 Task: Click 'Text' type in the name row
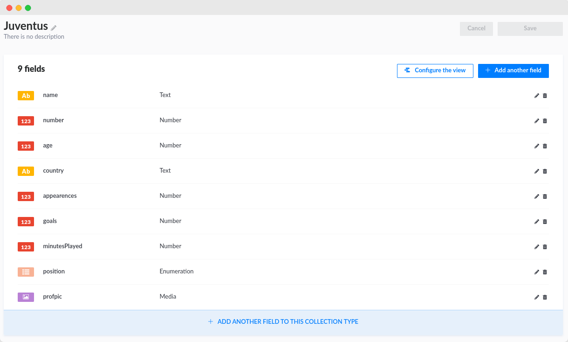coord(165,95)
